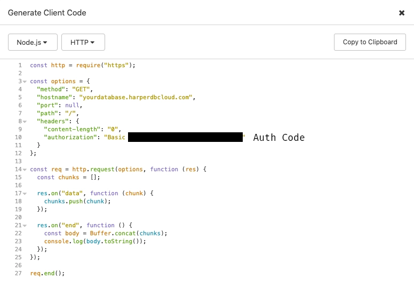Click the console.log(body.toString()) line
The height and width of the screenshot is (287, 414).
click(95, 241)
